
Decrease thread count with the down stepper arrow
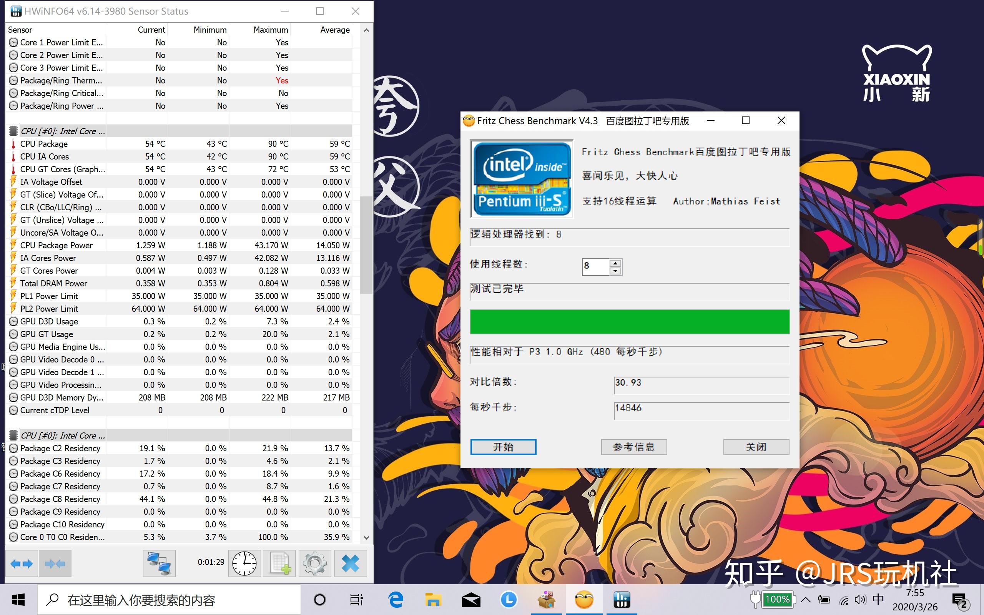point(615,271)
